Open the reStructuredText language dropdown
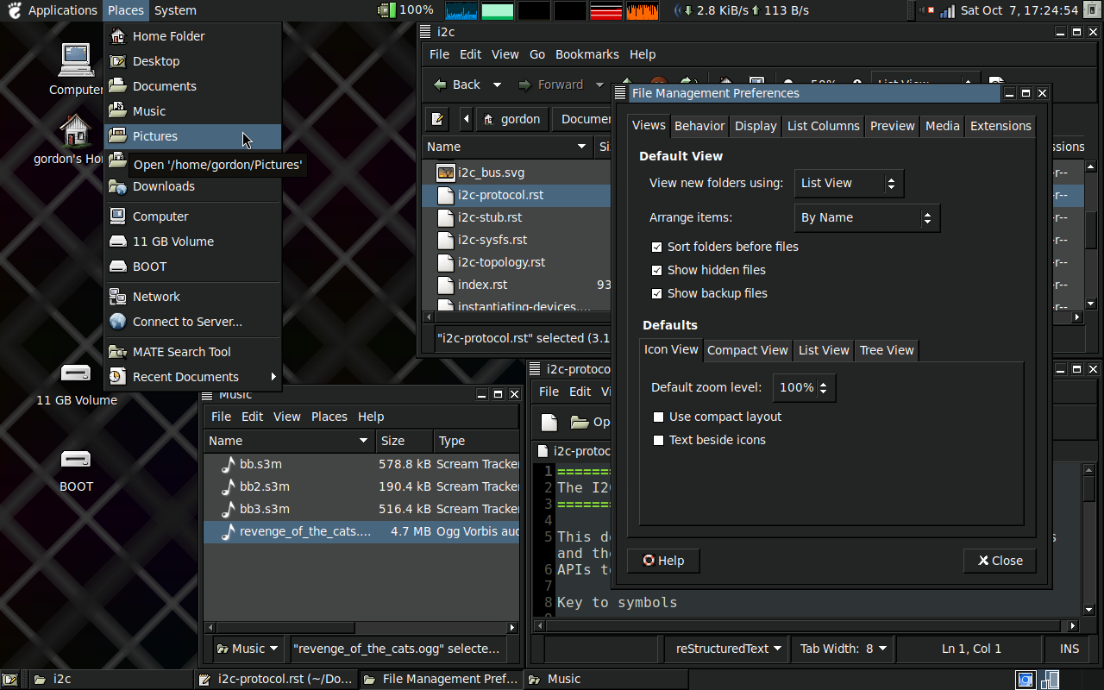This screenshot has height=690, width=1104. coord(729,649)
